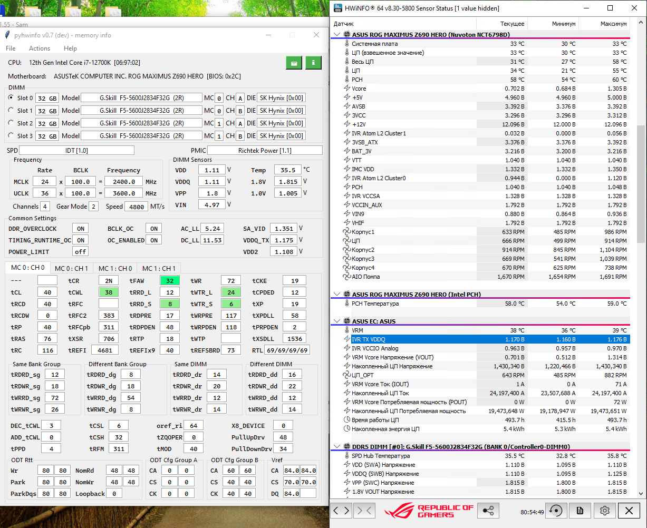Open HWiNFO sensor settings gear
Screen dimensions: 647x528
pos(604,510)
